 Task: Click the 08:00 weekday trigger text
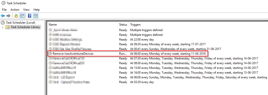click(194, 63)
